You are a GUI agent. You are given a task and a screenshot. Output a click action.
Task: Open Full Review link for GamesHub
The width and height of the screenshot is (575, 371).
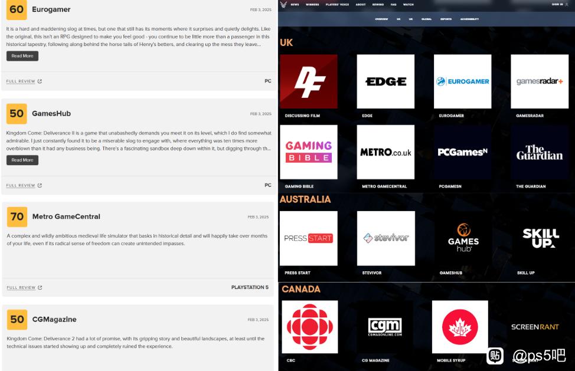[21, 185]
